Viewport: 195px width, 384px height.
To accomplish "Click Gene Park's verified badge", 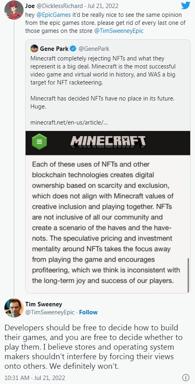I will click(x=73, y=49).
